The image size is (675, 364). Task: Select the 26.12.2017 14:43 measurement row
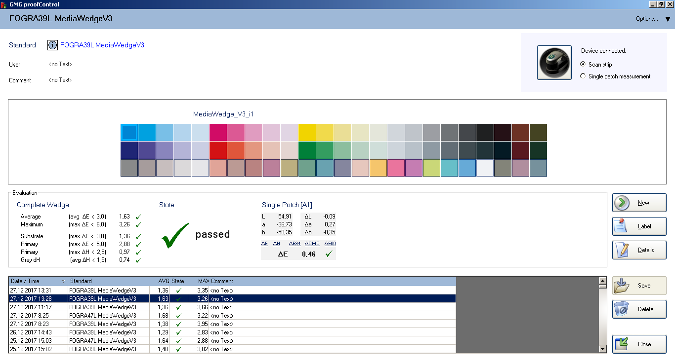[x=232, y=332]
